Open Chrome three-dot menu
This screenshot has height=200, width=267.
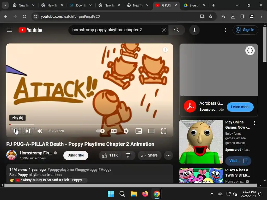click(x=261, y=16)
